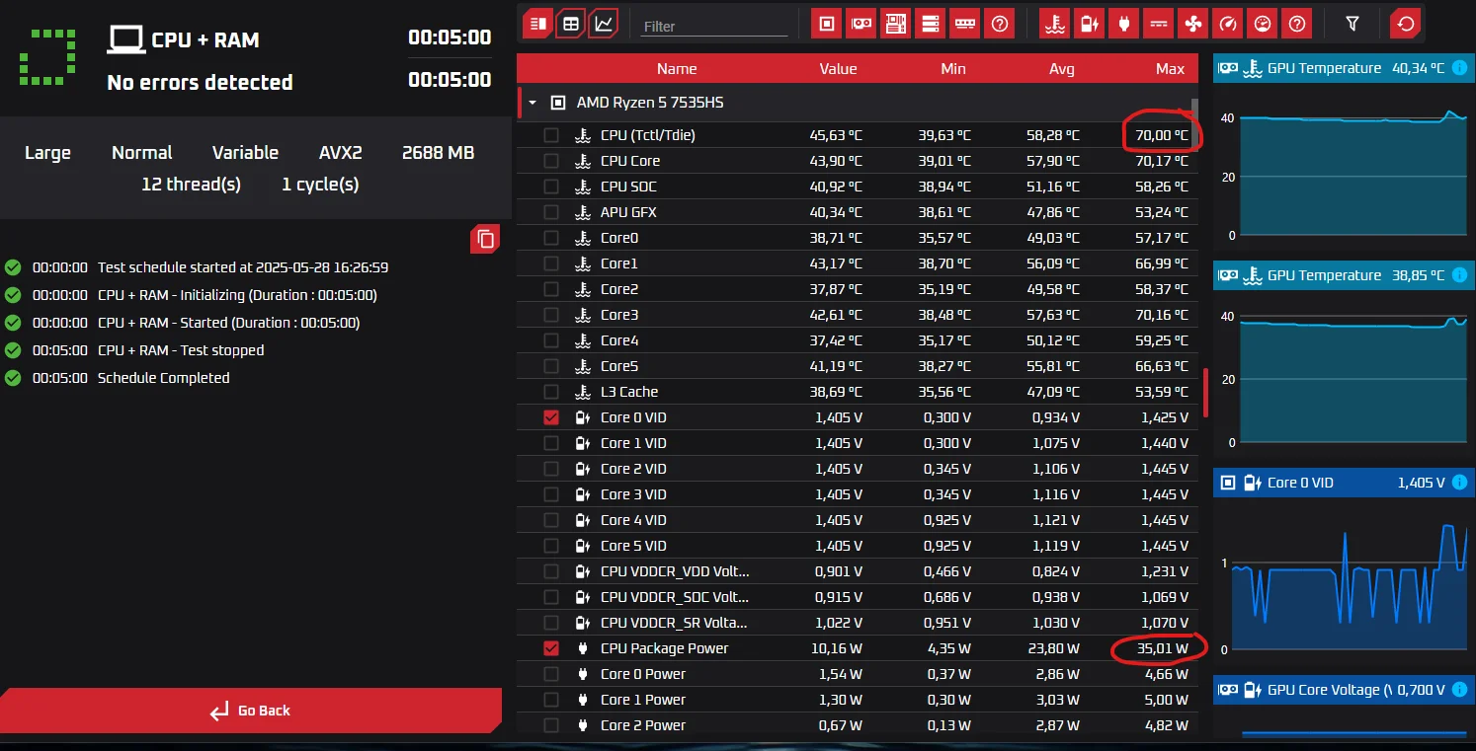Toggle the usage dial filter icon
This screenshot has height=751, width=1476.
(1263, 24)
